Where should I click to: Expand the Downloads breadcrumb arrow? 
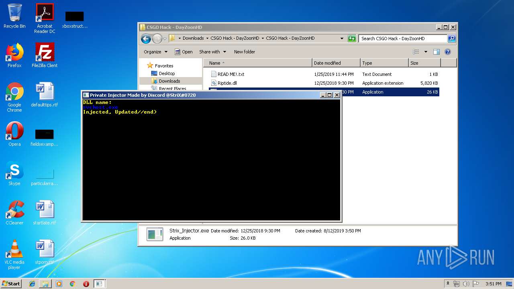(x=207, y=39)
